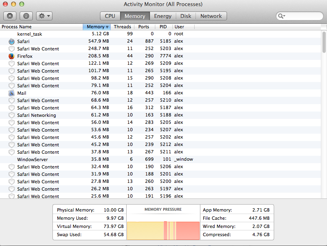
Task: Click PID 7774 in the list
Action: (166, 56)
